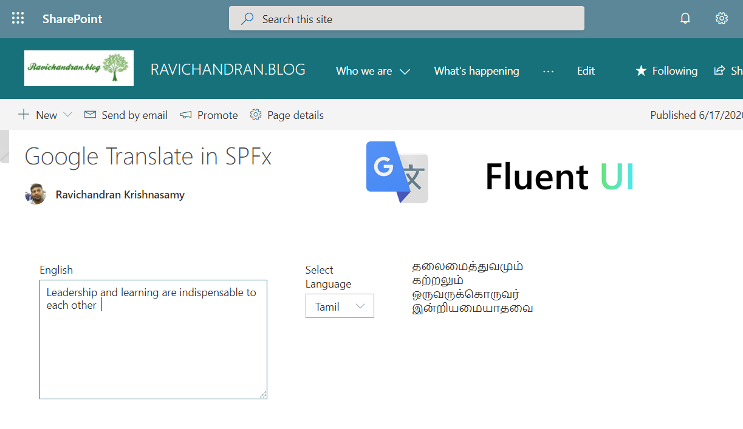Click the Page details gear icon
743x429 pixels.
coord(256,115)
